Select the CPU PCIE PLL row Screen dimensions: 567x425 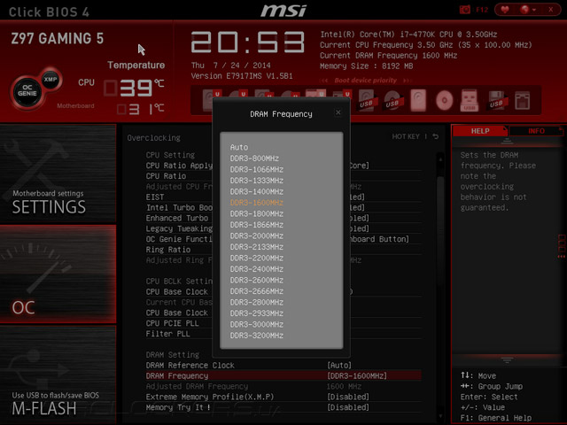click(283, 323)
